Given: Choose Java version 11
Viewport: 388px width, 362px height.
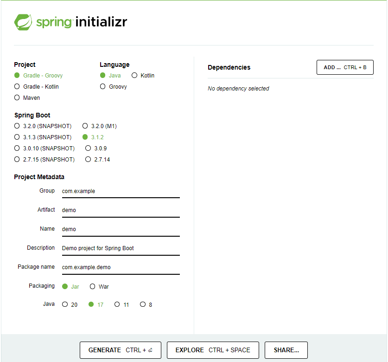Looking at the screenshot, I should (x=122, y=304).
